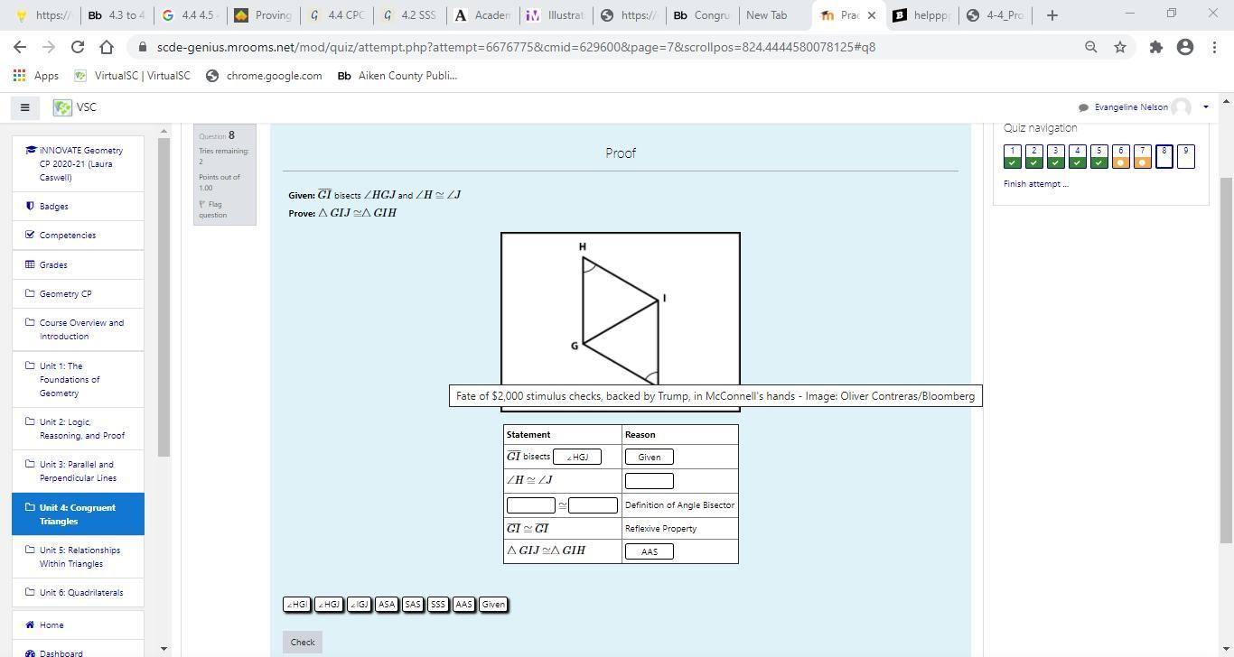The height and width of the screenshot is (657, 1234).
Task: Open the user menu dropdown arrow
Action: click(x=1205, y=107)
